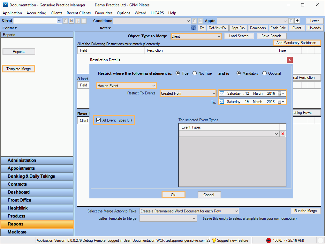Viewport: 325px width, 244px height.
Task: Click the Run the Merge button
Action: tap(305, 211)
